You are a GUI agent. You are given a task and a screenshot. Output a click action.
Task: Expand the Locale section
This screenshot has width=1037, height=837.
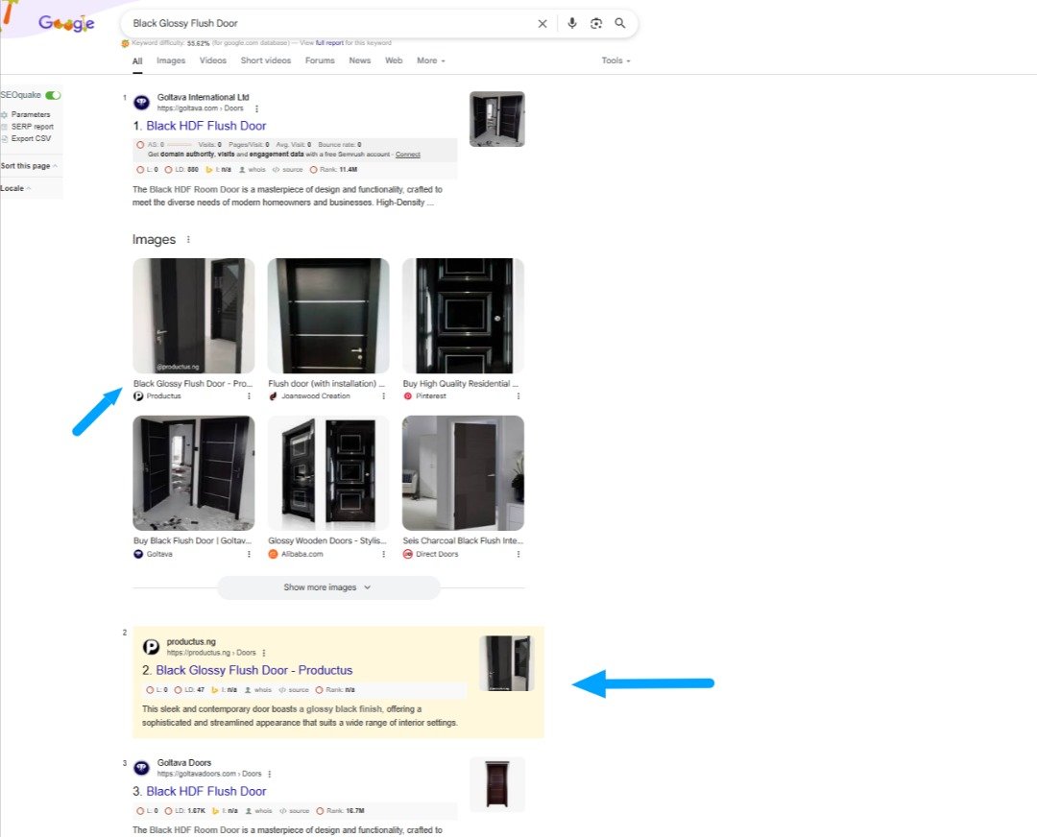click(16, 188)
